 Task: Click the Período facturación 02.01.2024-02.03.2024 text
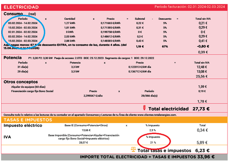(x=190, y=7)
